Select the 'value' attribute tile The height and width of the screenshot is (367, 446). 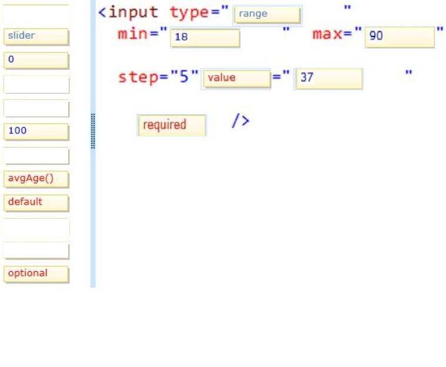click(237, 79)
